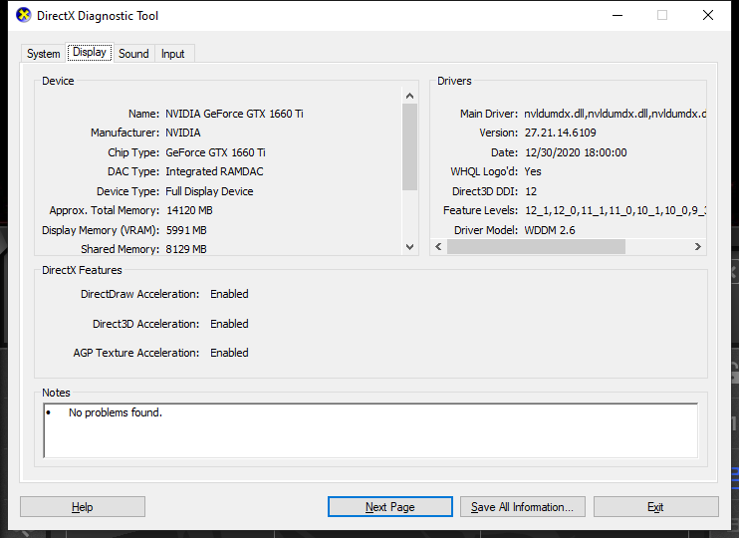Click inside the Notes text box
Image resolution: width=739 pixels, height=538 pixels.
(x=370, y=430)
